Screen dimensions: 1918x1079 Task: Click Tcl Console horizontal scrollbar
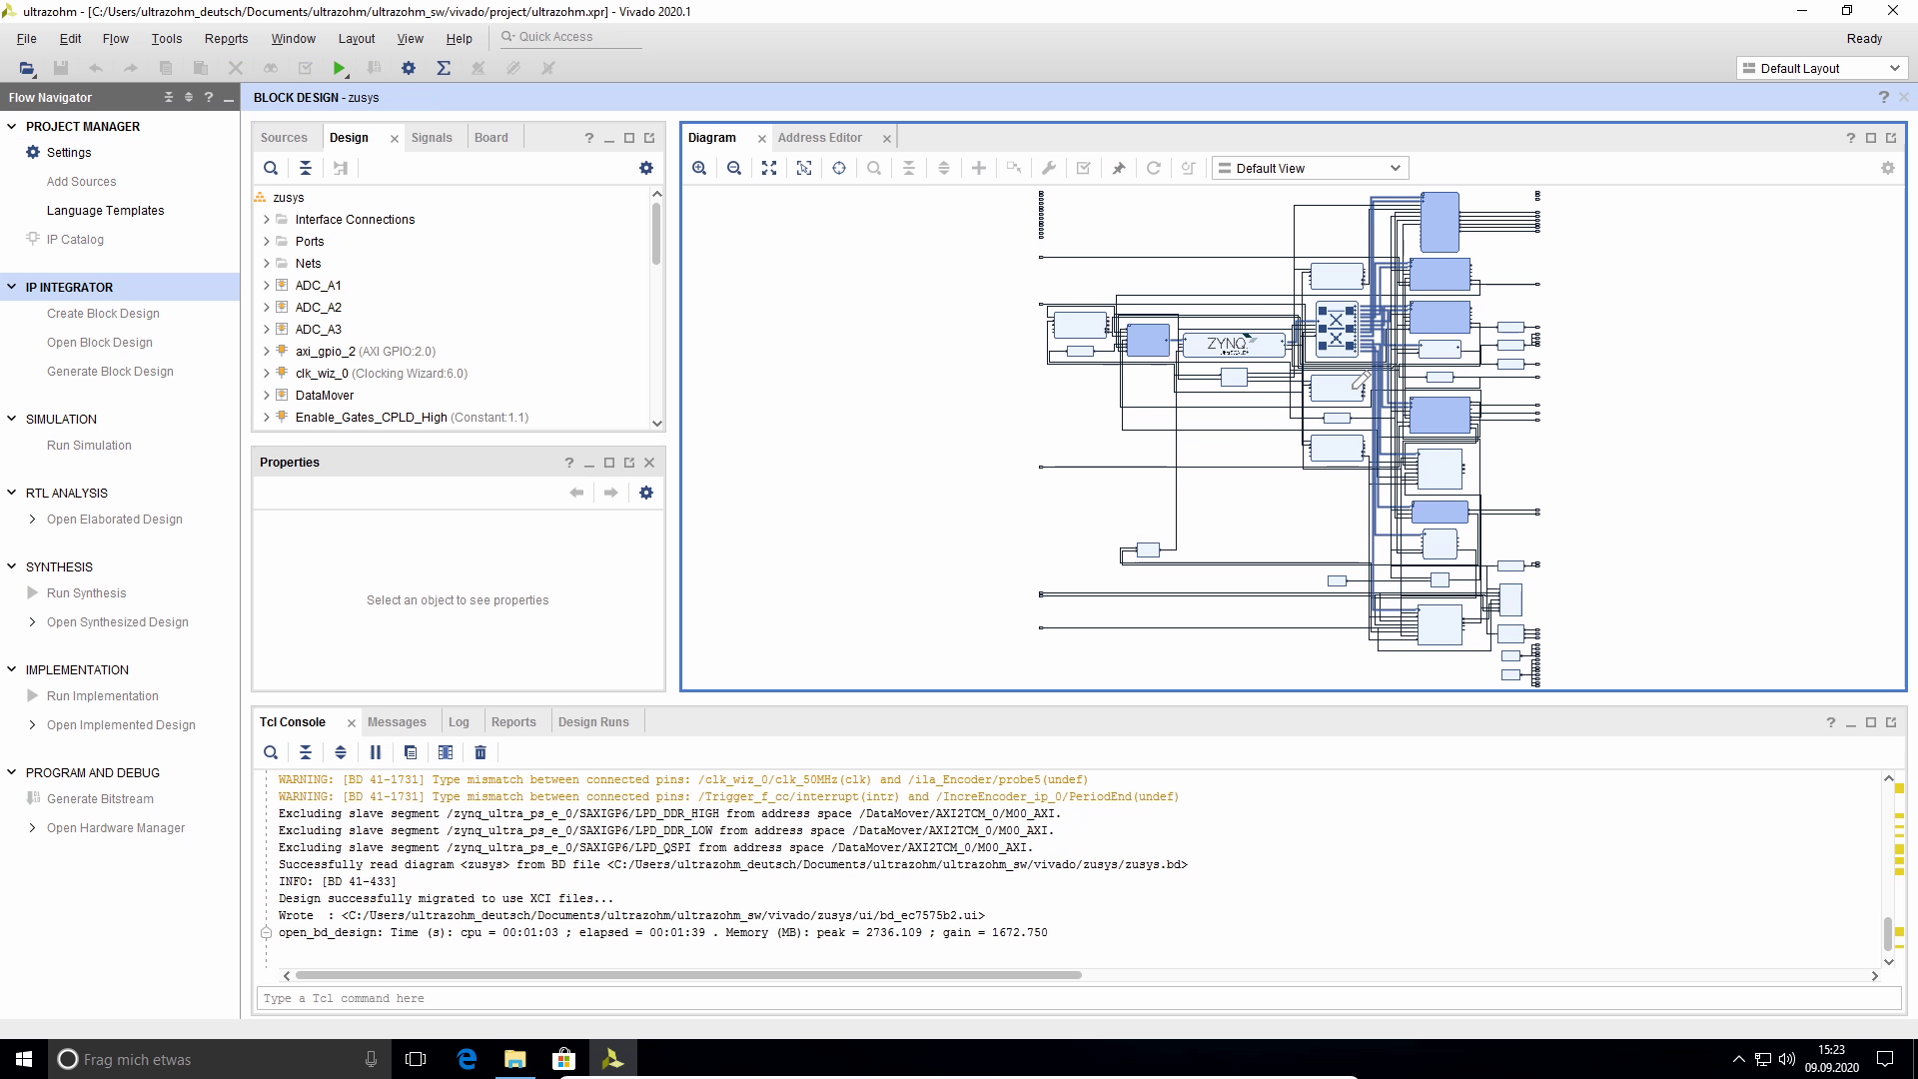[688, 975]
